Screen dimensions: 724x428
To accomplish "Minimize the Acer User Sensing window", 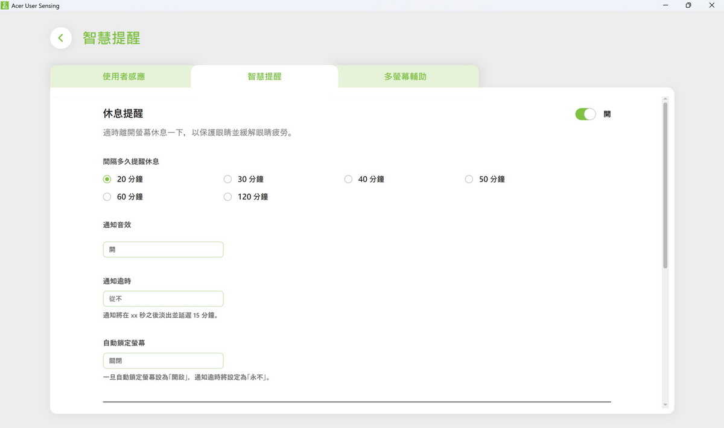I will 665,5.
